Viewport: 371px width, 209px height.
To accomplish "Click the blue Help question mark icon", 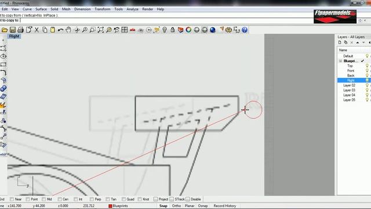I will [x=245, y=30].
